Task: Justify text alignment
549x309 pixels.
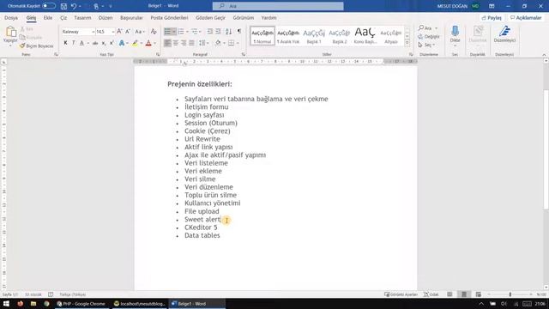Action: (191, 43)
